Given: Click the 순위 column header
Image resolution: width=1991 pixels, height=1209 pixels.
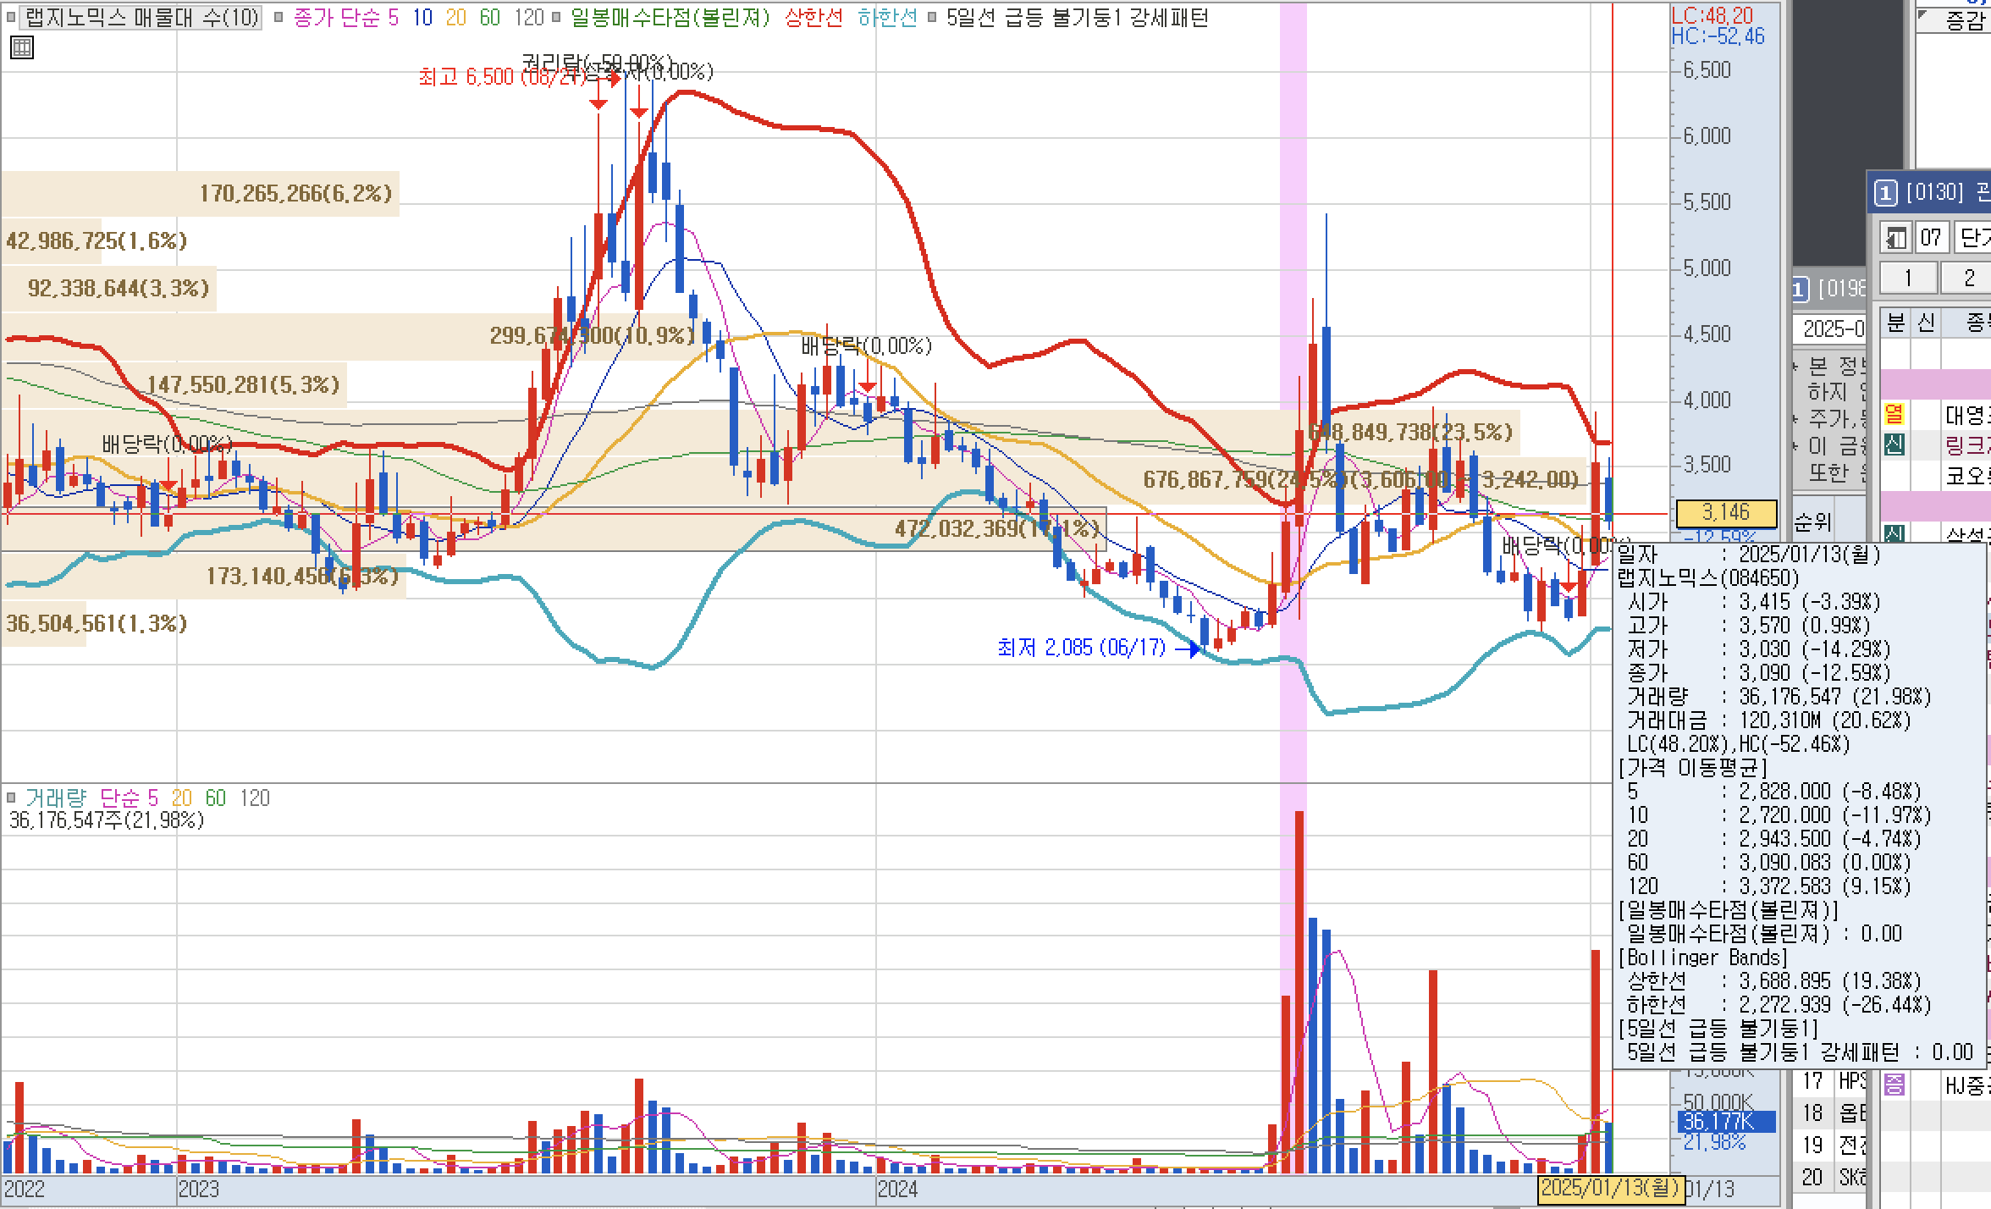Looking at the screenshot, I should click(x=1812, y=522).
